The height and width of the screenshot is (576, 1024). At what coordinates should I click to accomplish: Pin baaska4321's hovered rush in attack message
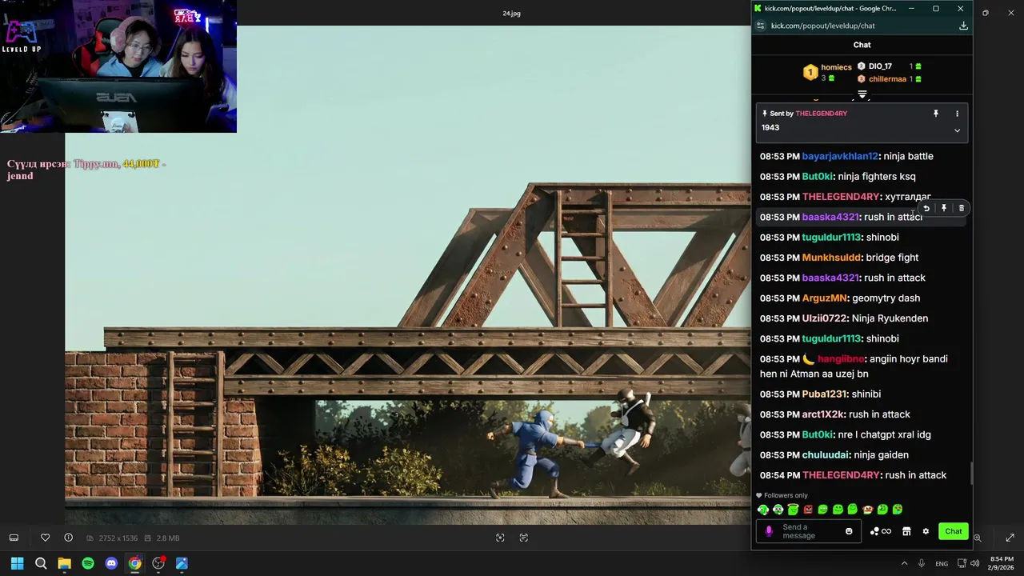[944, 208]
